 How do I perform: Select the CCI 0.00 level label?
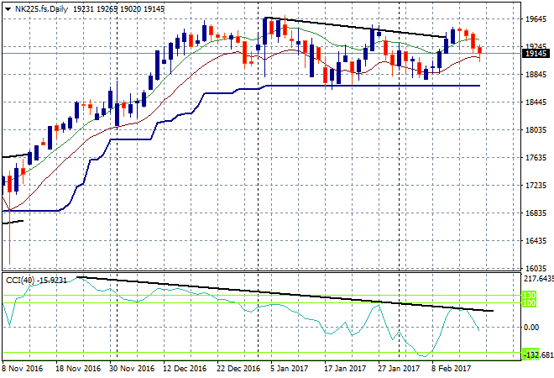click(x=531, y=328)
